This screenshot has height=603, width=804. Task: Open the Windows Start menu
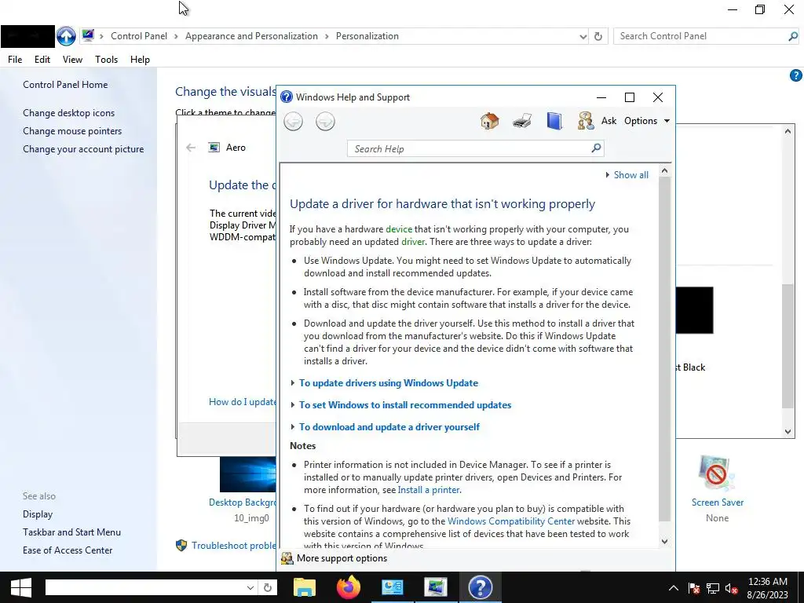click(x=21, y=587)
